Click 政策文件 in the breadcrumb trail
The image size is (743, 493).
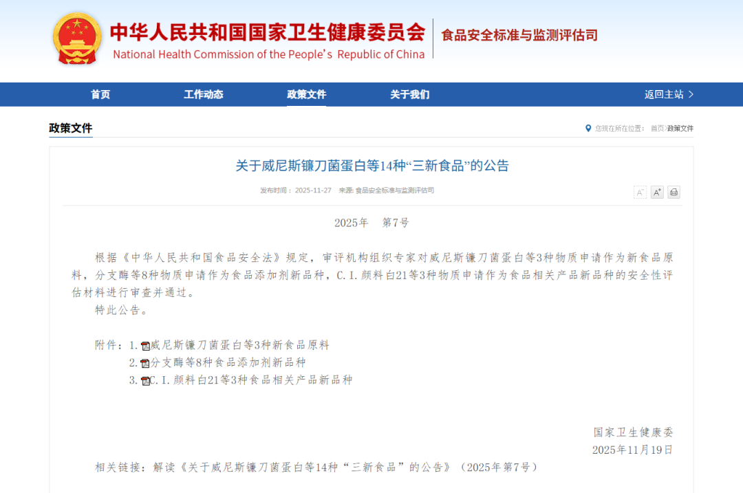click(x=680, y=129)
